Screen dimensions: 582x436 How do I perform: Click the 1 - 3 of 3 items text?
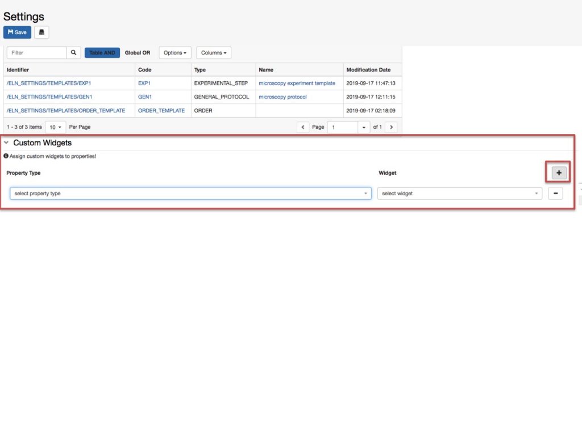pyautogui.click(x=24, y=127)
